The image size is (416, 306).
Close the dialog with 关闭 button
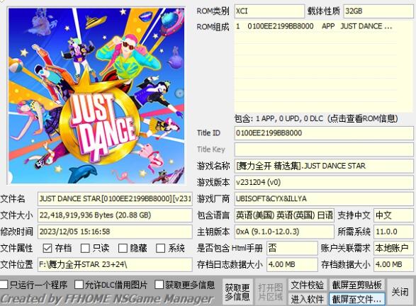click(x=400, y=292)
